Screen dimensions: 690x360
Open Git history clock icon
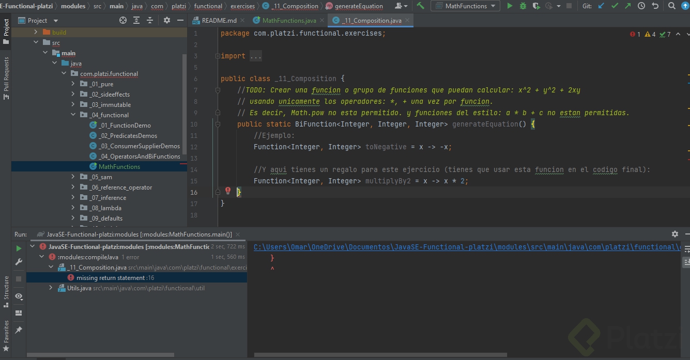641,6
